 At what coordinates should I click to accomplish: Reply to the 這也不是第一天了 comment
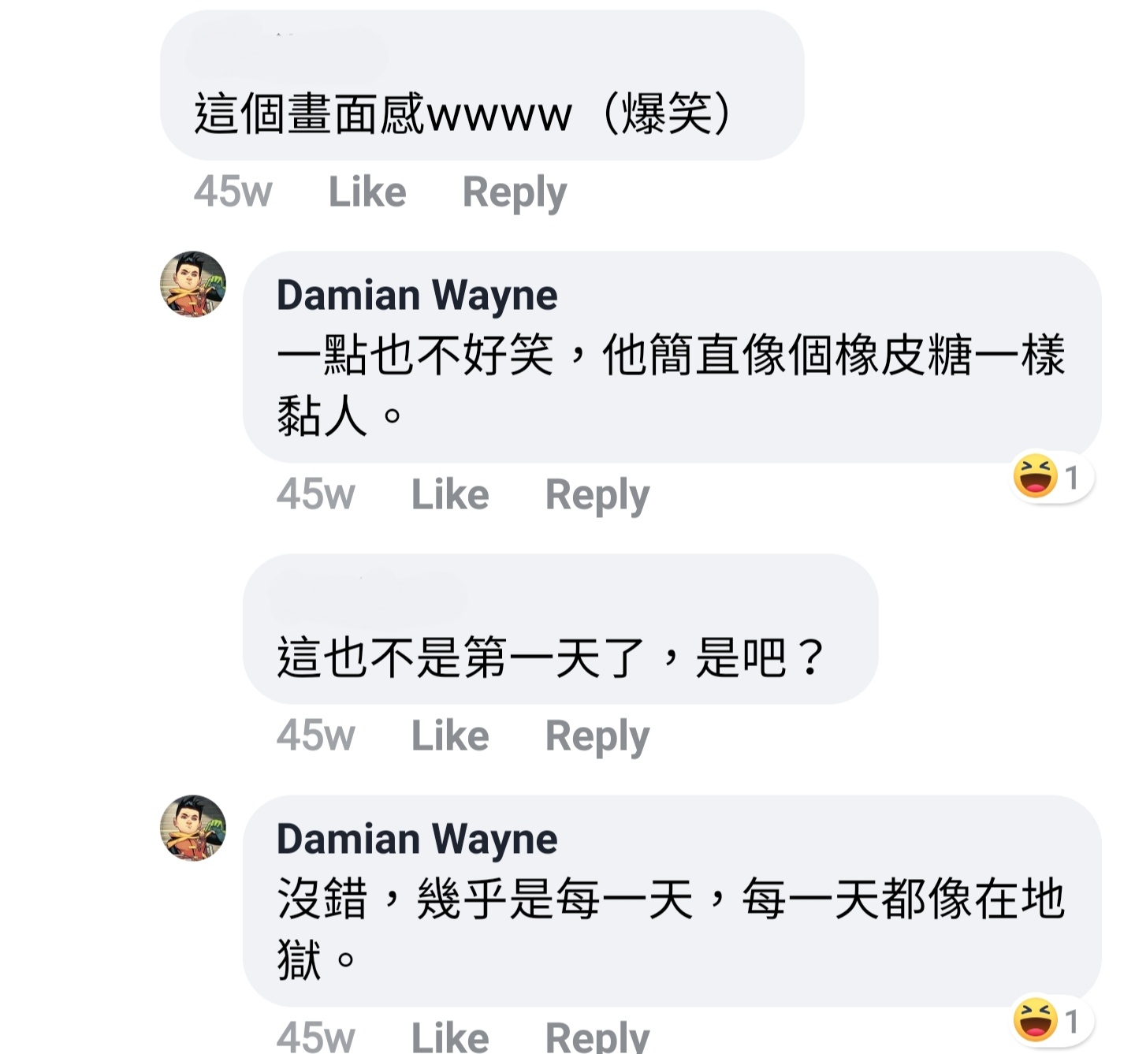pos(597,737)
